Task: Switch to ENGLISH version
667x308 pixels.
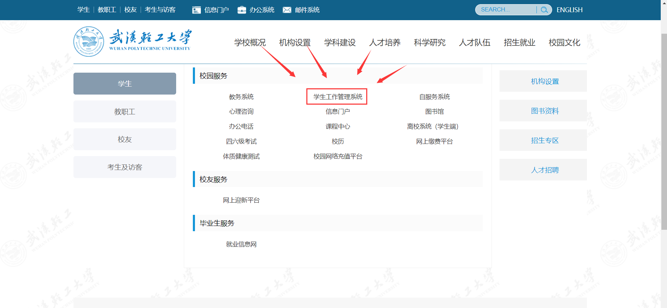Action: [x=570, y=10]
